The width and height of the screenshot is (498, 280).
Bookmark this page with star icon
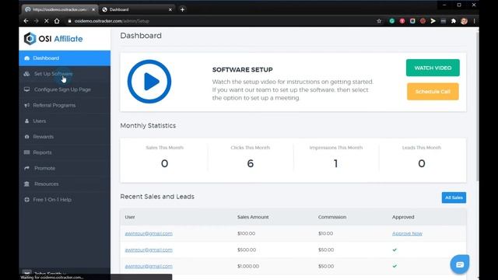(379, 21)
